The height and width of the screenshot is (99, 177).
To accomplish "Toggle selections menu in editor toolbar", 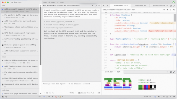I will 171,10.
